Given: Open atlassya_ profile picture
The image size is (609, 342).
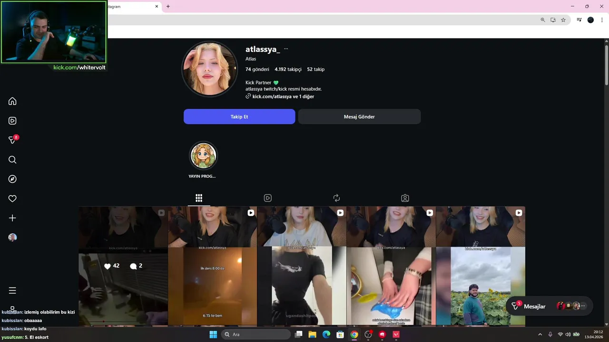Looking at the screenshot, I should coord(209,69).
